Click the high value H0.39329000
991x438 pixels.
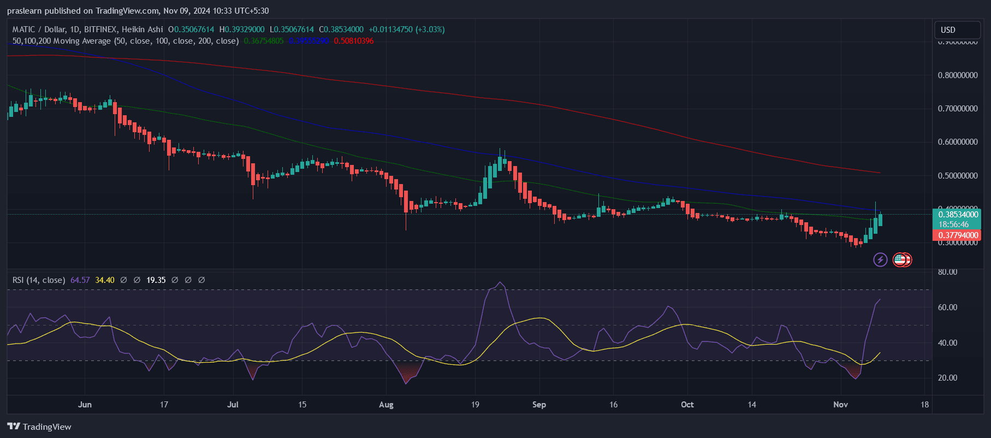click(x=242, y=29)
